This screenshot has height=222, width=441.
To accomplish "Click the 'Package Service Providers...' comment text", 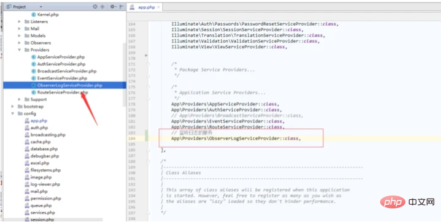I will click(217, 70).
